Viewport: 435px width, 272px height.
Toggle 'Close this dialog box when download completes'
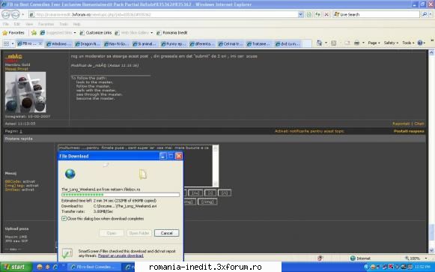tap(64, 219)
